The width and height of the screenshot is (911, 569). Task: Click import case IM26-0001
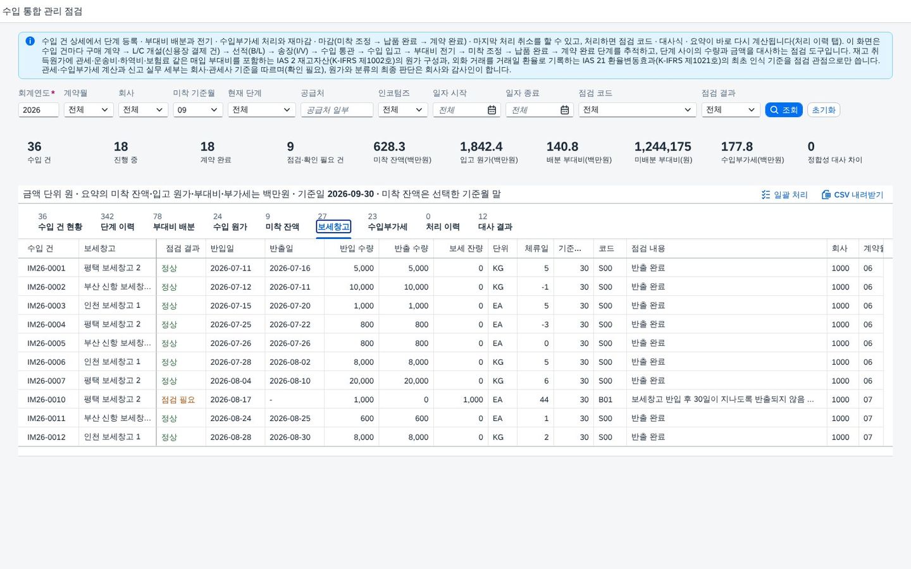(x=46, y=268)
